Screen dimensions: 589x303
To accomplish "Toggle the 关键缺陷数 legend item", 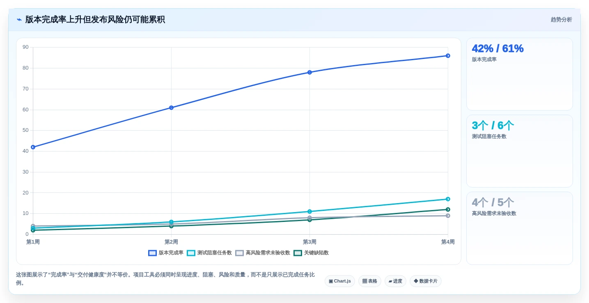I will [311, 253].
